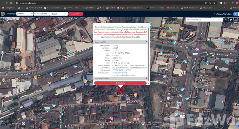239x129 pixels.
Task: Reload the page with the refresh icon
Action: click(x=7, y=3)
